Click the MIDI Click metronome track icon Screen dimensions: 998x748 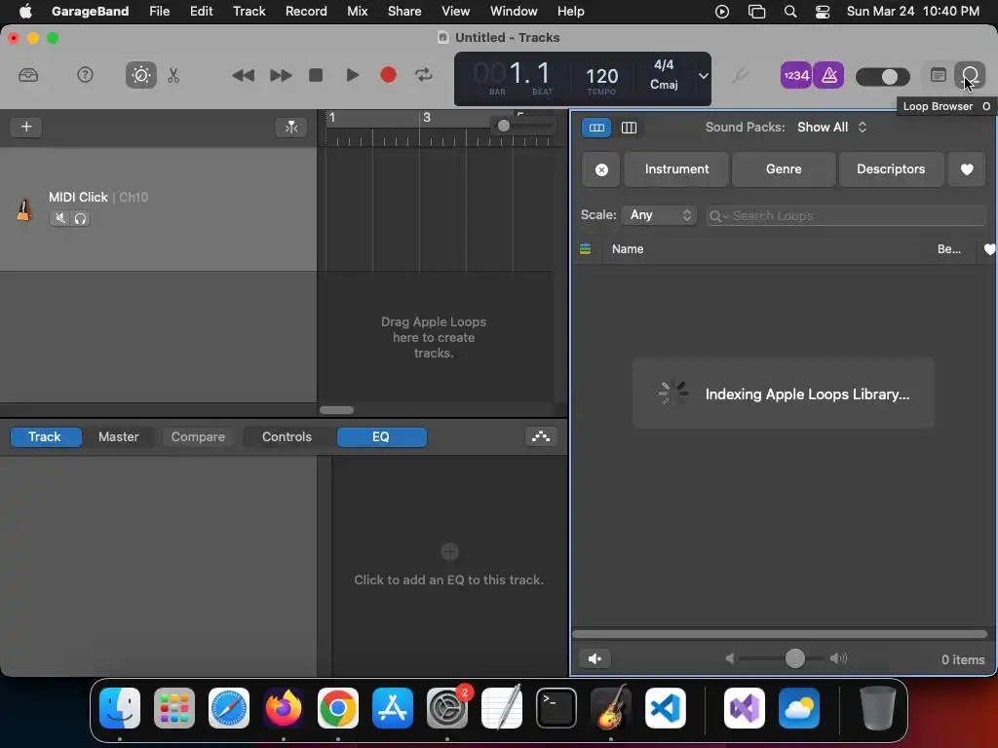(x=24, y=209)
